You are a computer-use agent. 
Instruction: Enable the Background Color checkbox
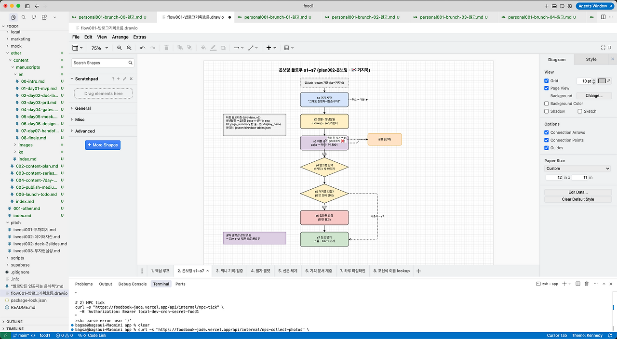pos(546,104)
